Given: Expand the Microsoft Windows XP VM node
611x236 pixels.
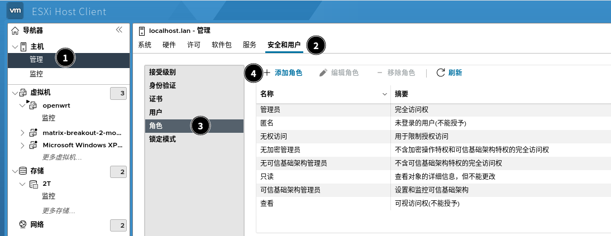Looking at the screenshot, I should 22,145.
